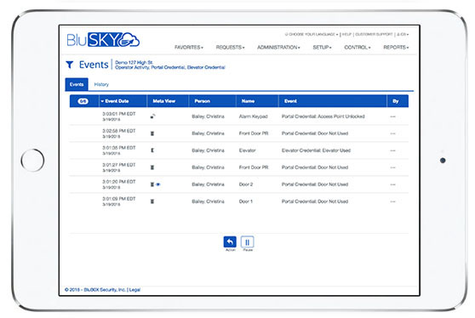Open the Choose Your Language dropdown
475x318 pixels.
point(312,34)
